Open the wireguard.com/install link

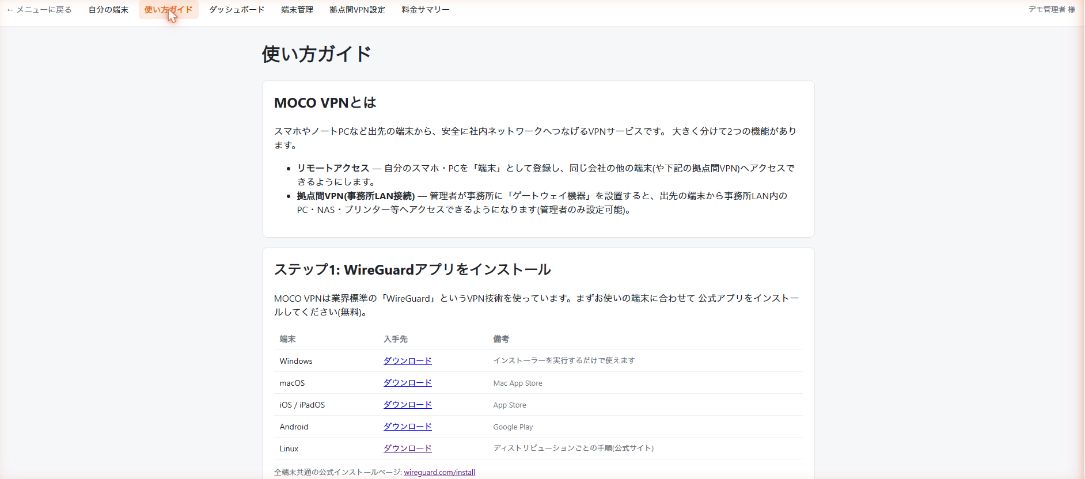[439, 472]
